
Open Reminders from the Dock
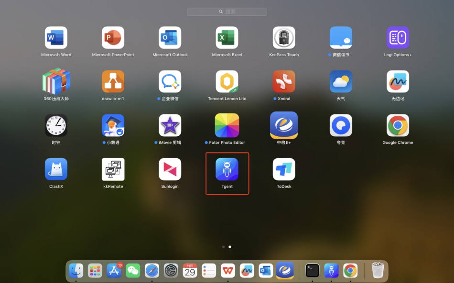coord(209,271)
